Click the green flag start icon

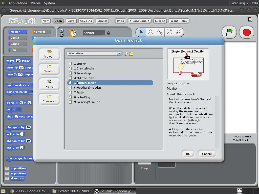click(x=229, y=32)
